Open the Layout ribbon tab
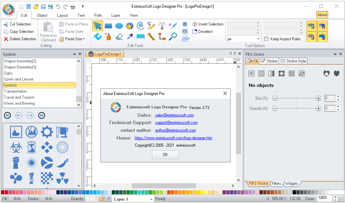Image resolution: width=345 pixels, height=203 pixels. point(62,15)
